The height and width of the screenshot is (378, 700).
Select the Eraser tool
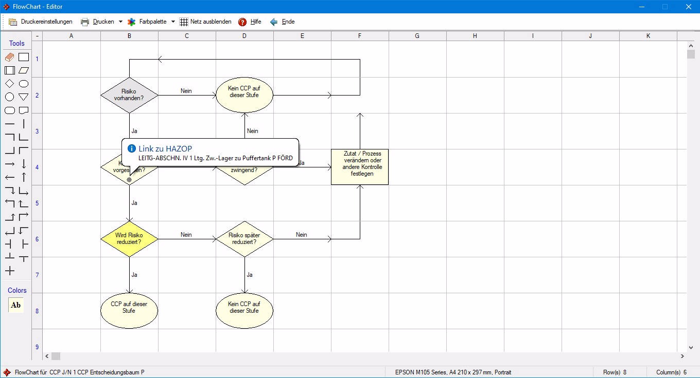pyautogui.click(x=10, y=57)
